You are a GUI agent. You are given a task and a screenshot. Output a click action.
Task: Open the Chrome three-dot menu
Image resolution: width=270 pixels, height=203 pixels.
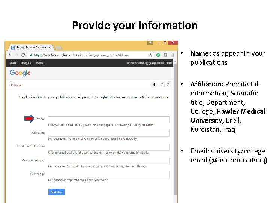pyautogui.click(x=173, y=55)
